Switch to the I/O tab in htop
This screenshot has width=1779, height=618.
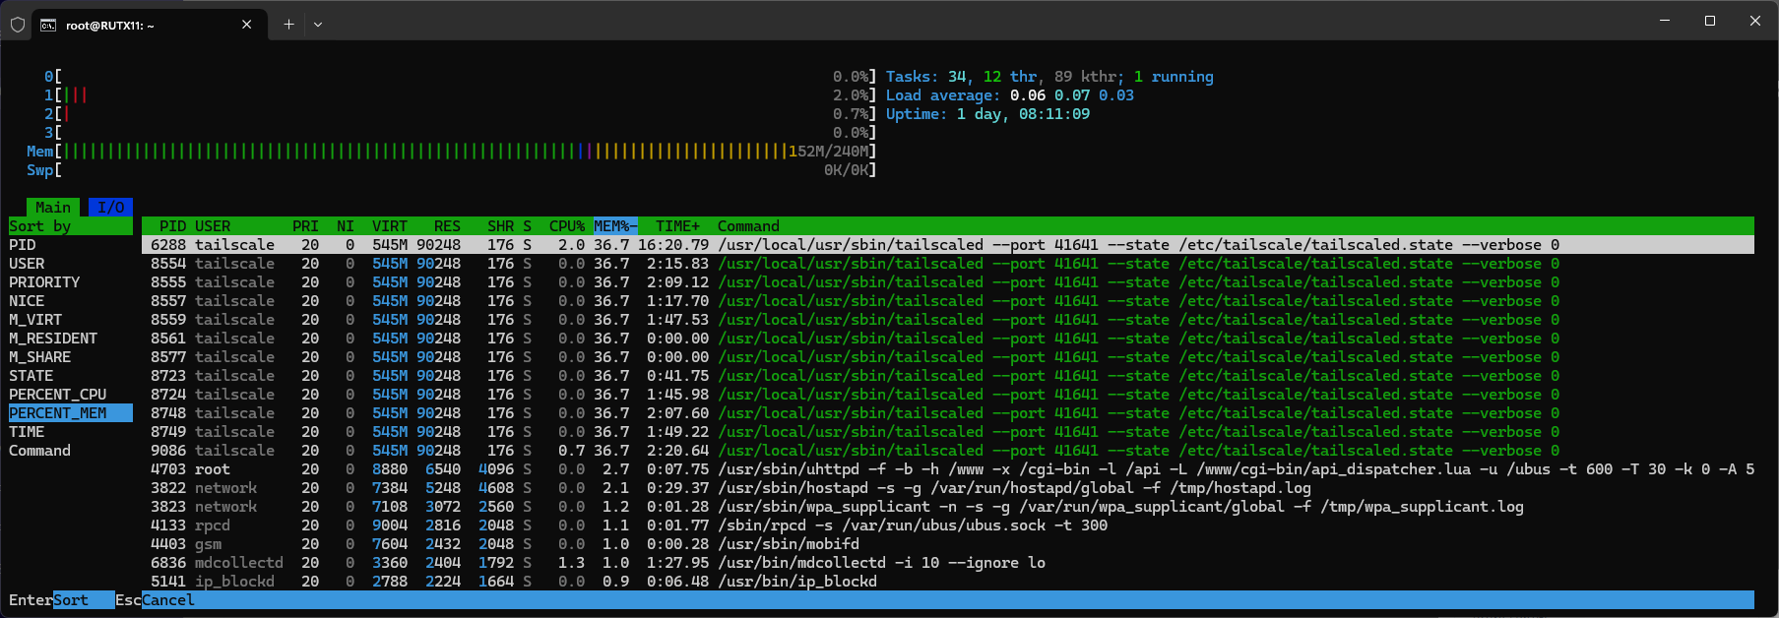point(110,208)
